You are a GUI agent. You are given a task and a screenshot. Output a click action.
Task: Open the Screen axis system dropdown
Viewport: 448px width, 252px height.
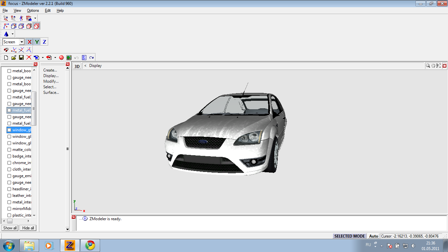tap(22, 42)
